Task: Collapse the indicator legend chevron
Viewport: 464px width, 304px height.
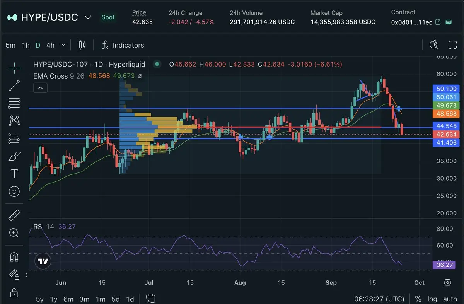Action: [40, 88]
